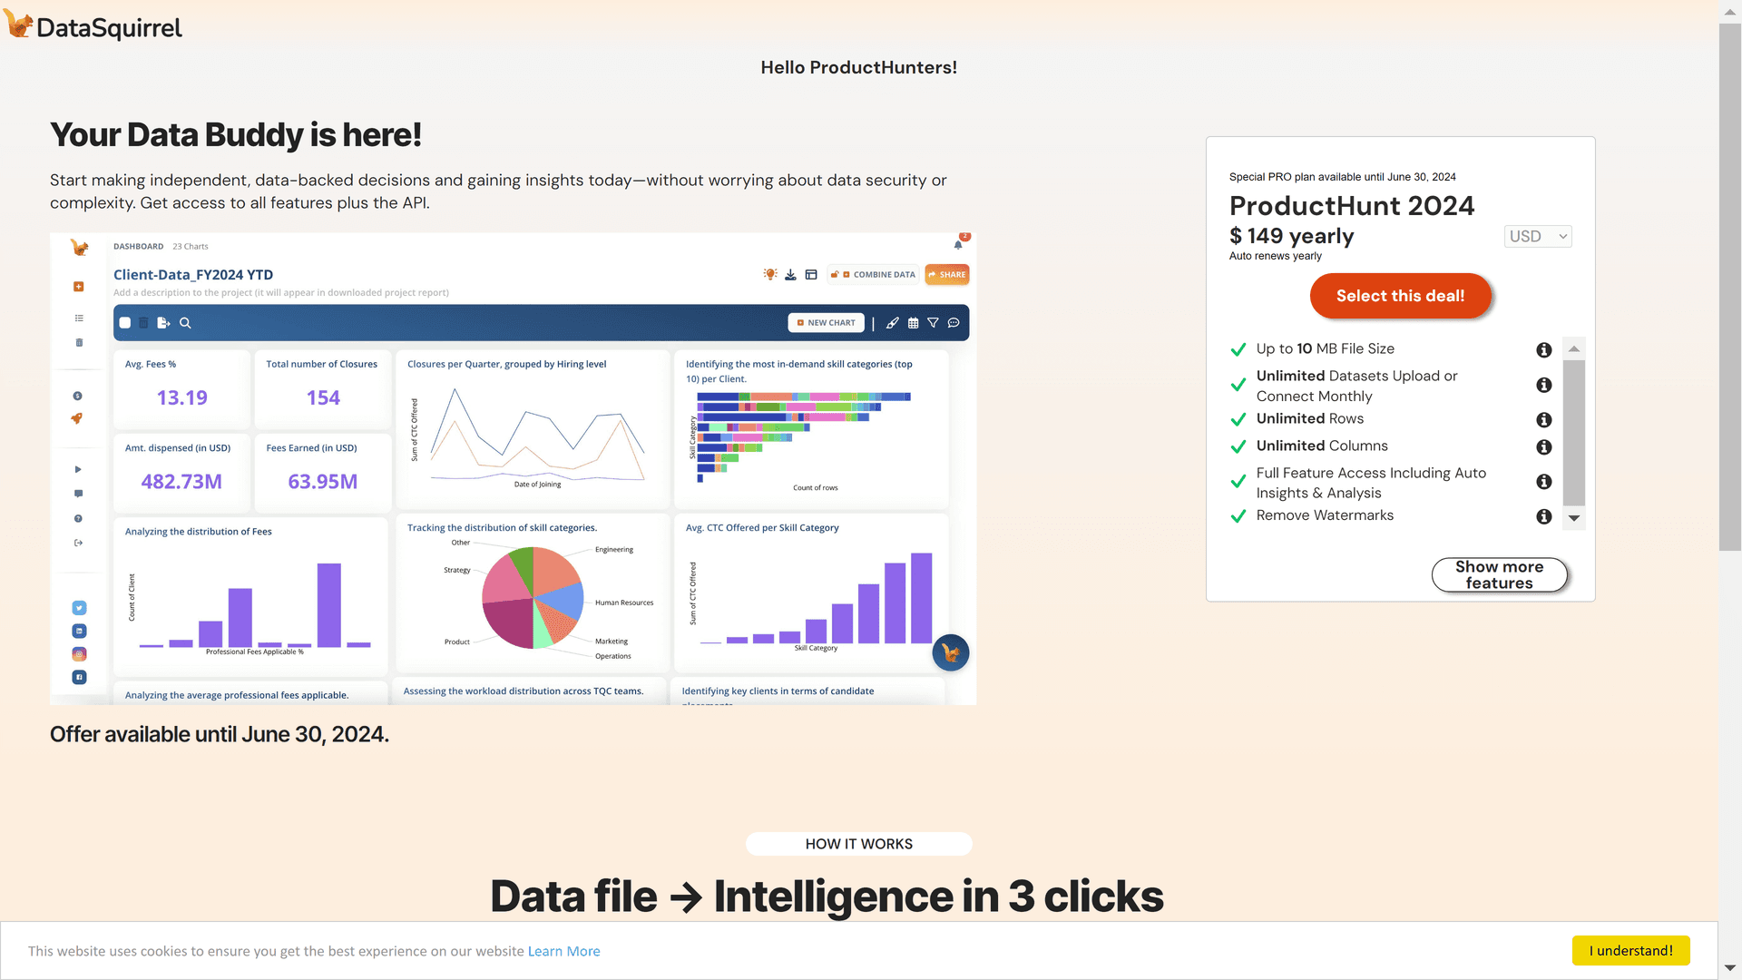1742x980 pixels.
Task: Click Show more features button
Action: 1499,574
